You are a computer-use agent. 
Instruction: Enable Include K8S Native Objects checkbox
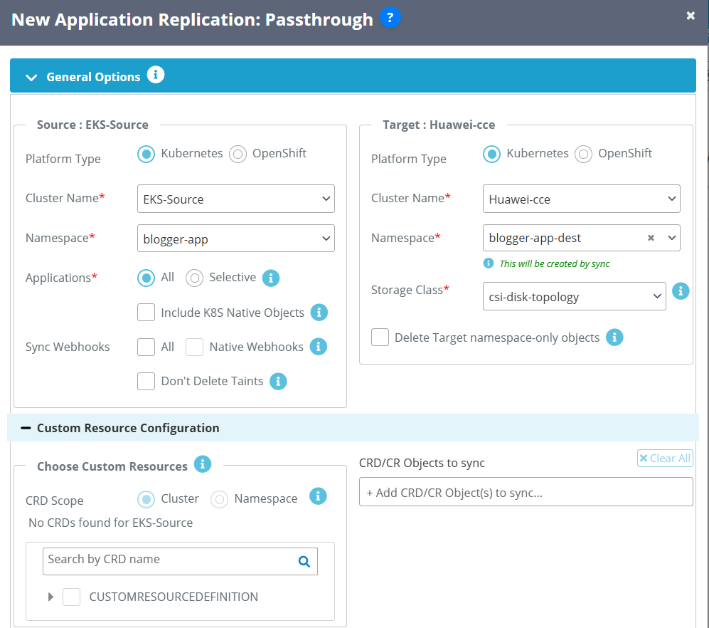146,313
